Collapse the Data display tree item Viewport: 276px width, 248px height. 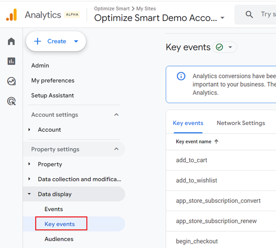29,194
